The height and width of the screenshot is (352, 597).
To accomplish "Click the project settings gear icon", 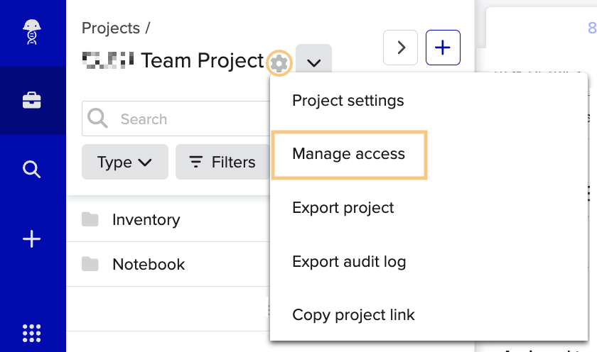I will [x=279, y=63].
